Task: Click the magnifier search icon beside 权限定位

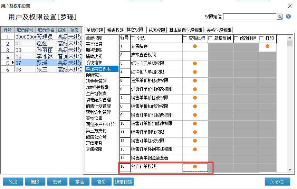Action: pyautogui.click(x=279, y=16)
